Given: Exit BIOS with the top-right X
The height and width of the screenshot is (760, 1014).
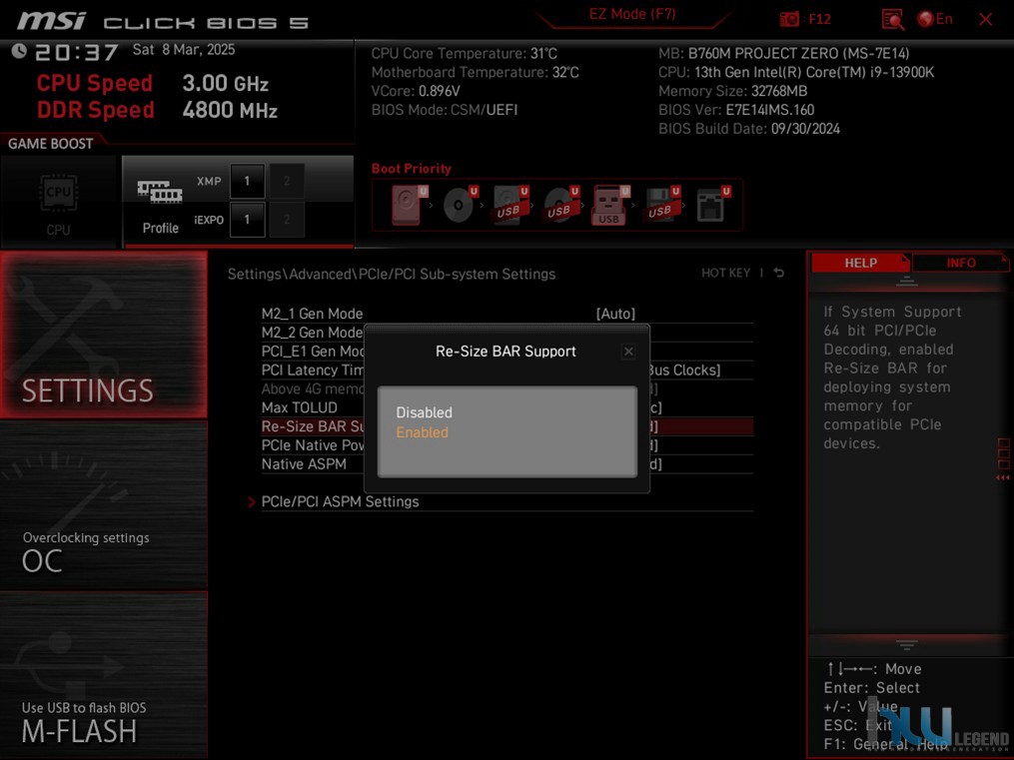Looking at the screenshot, I should [x=986, y=19].
